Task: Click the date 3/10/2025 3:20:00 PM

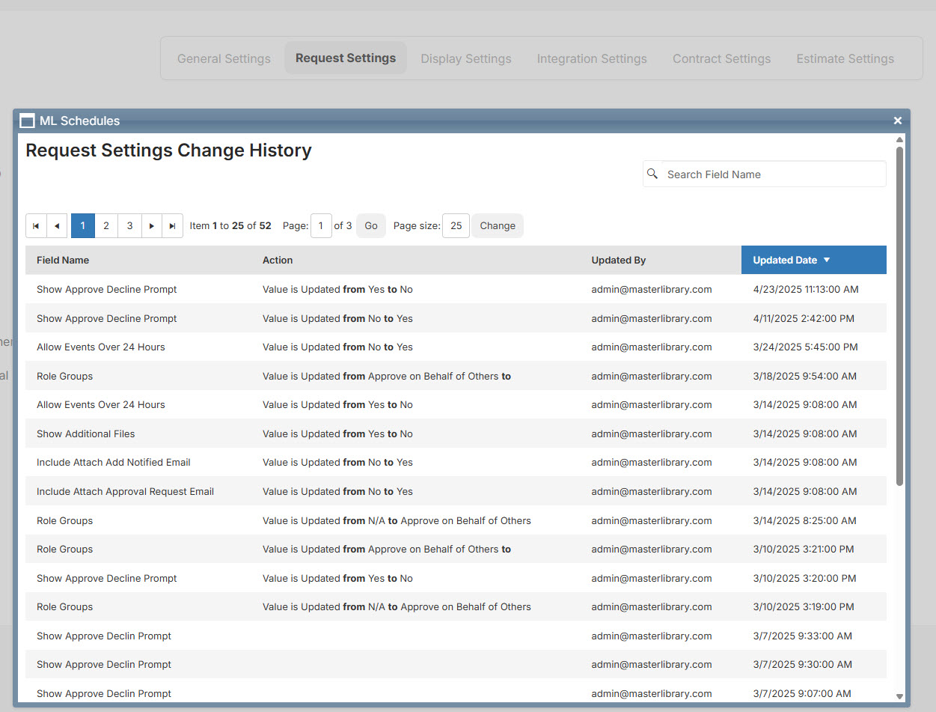Action: point(804,578)
